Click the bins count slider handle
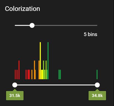Image resolution: width=114 pixels, height=106 pixels. 32,25
